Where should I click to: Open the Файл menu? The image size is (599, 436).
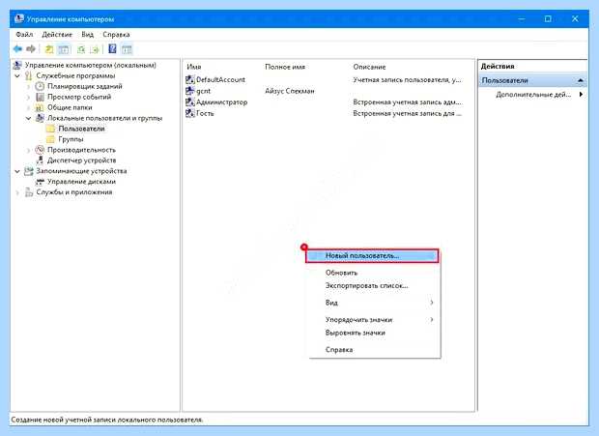24,35
